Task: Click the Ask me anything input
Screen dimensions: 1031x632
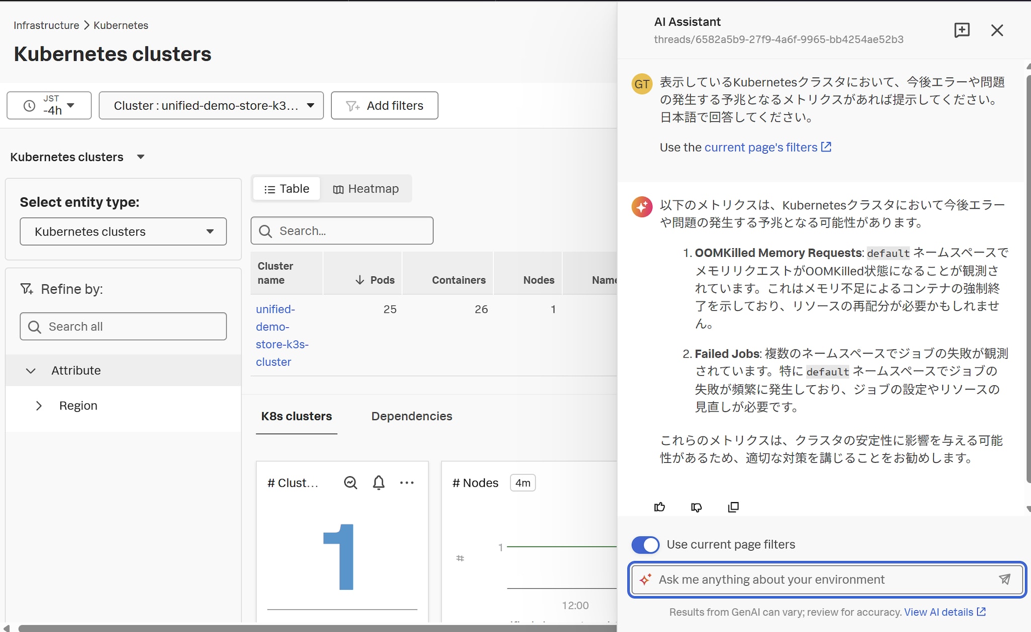Action: pos(826,580)
